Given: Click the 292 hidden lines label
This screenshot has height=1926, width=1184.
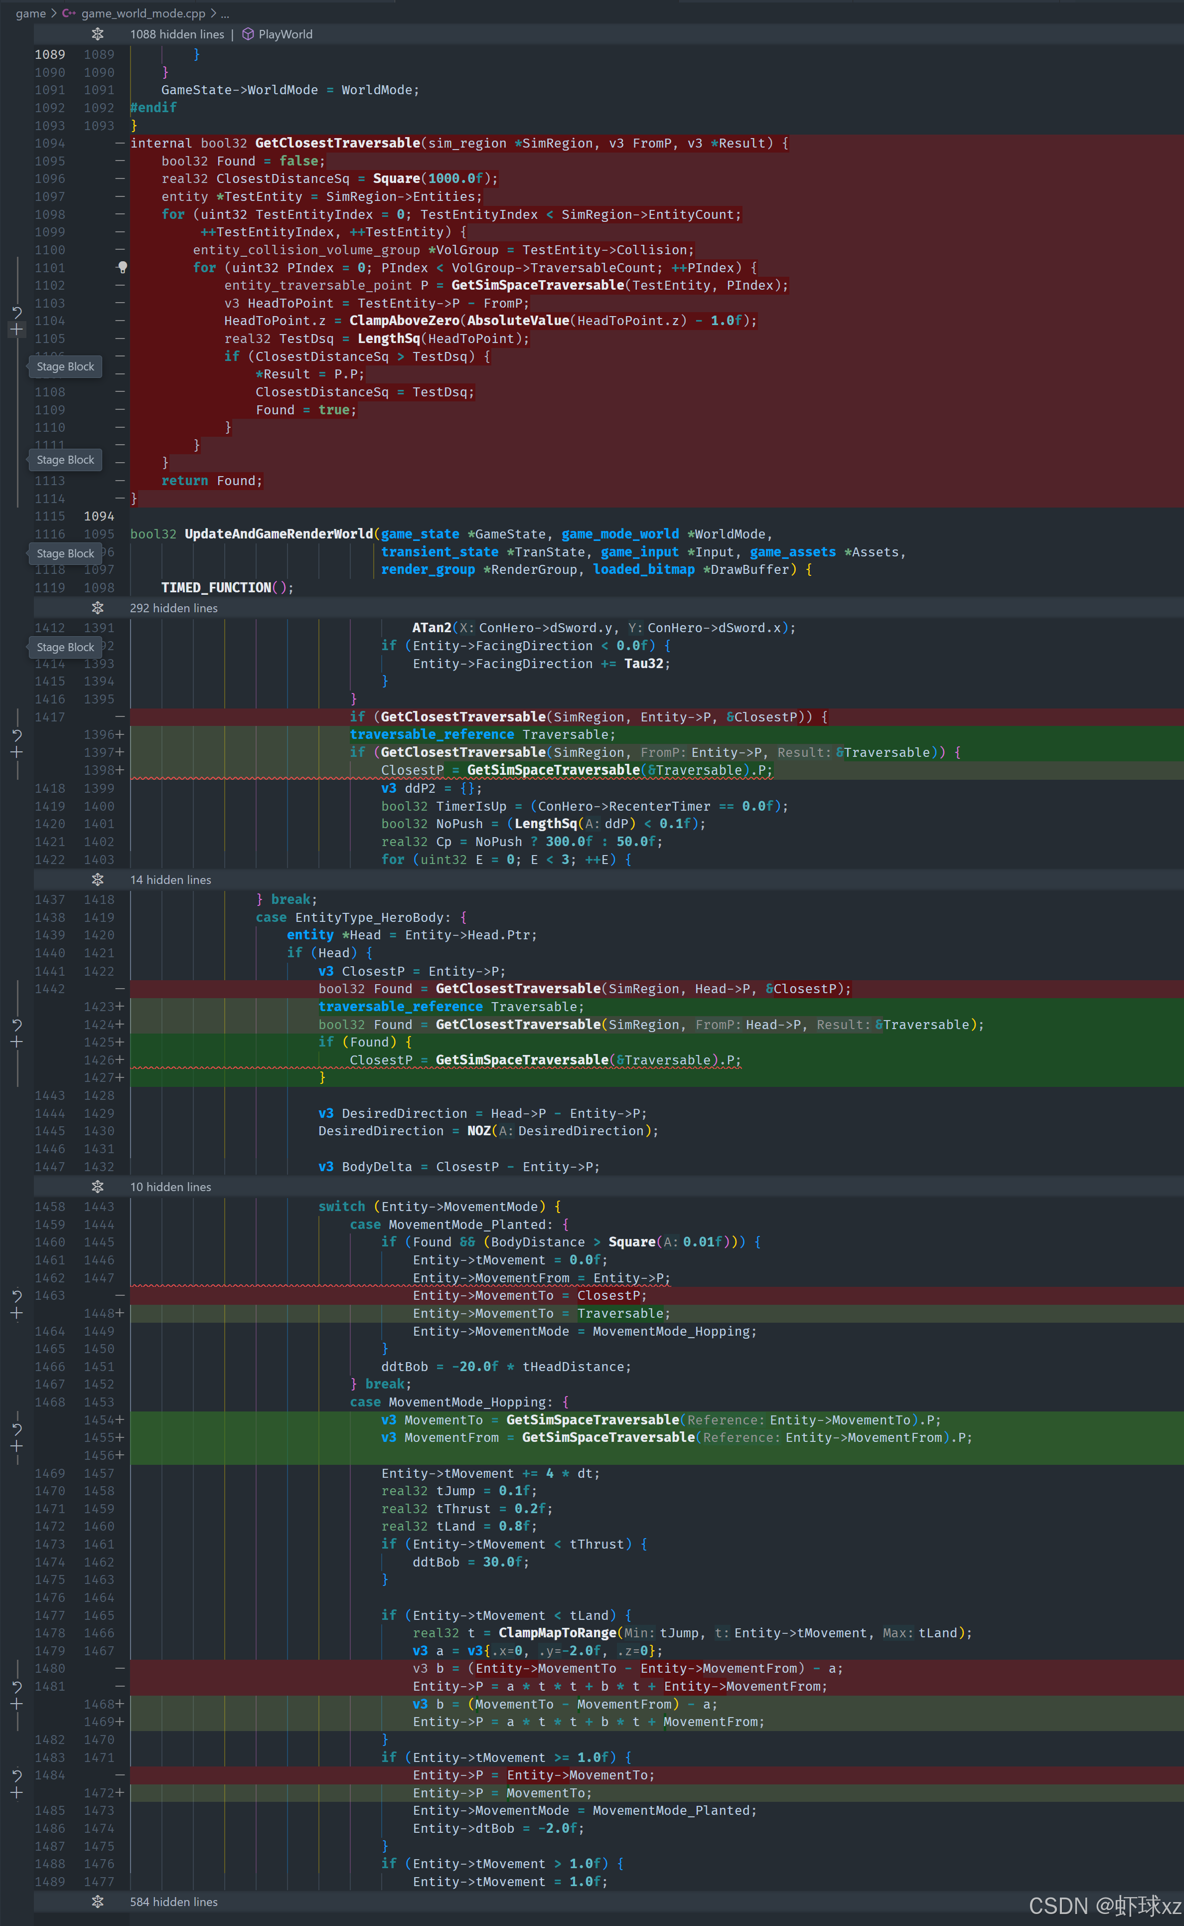Looking at the screenshot, I should tap(174, 608).
